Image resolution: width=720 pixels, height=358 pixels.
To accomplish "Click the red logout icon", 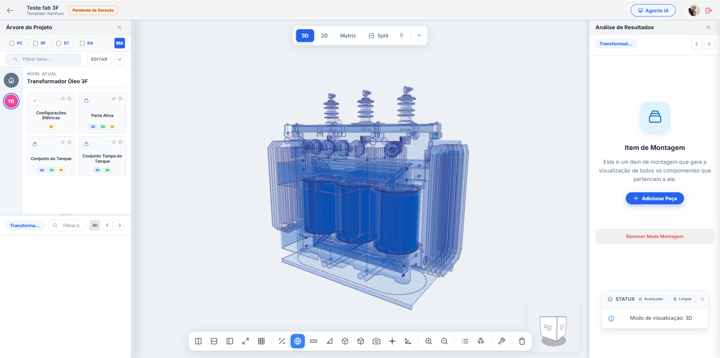I will point(708,10).
